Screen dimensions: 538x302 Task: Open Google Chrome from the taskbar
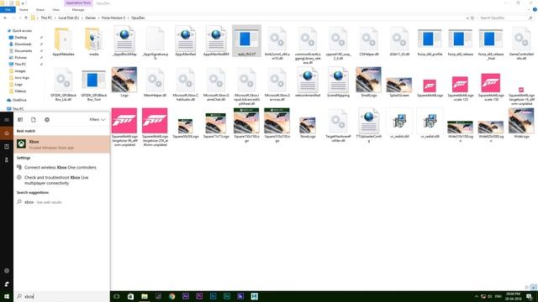[x=171, y=296]
